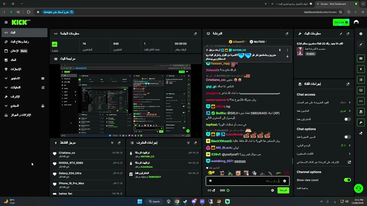This screenshot has height=206, width=367.
Task: Send the message with green الدردشة button
Action: click(283, 190)
